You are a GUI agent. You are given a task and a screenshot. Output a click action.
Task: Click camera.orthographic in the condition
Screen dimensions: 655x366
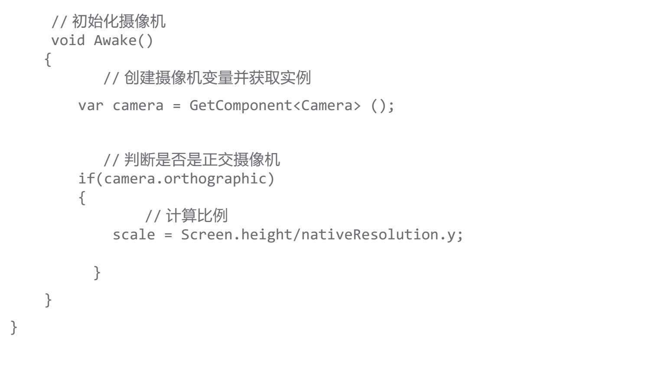point(185,179)
